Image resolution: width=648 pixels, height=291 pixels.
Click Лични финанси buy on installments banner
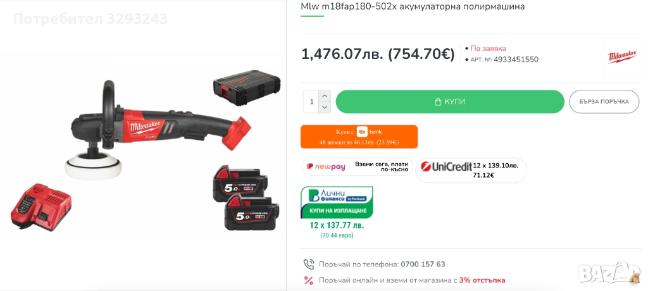pyautogui.click(x=337, y=202)
